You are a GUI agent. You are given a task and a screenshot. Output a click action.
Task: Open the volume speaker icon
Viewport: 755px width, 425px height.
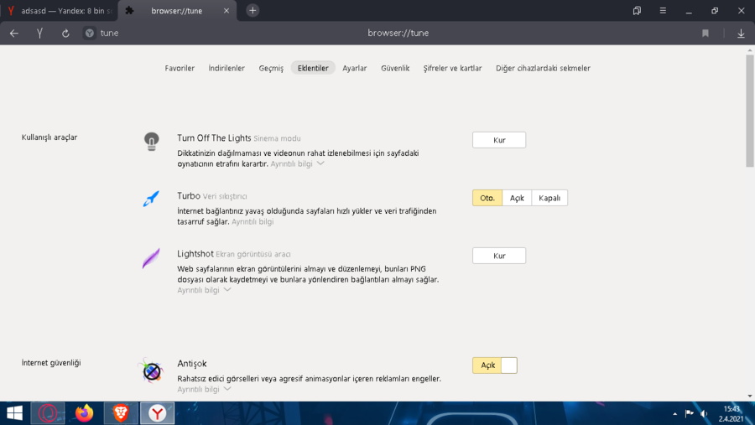click(x=705, y=413)
